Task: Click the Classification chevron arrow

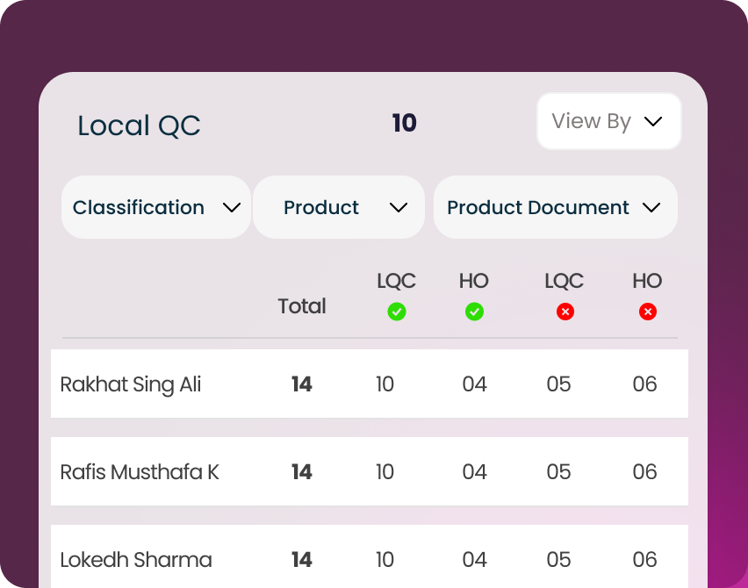Action: click(232, 208)
